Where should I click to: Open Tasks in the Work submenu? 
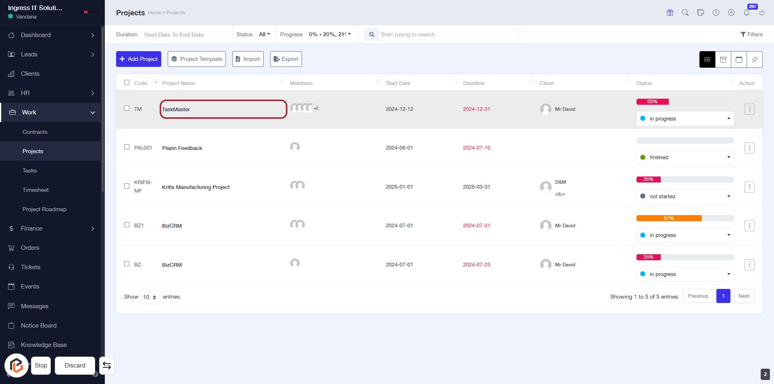29,170
